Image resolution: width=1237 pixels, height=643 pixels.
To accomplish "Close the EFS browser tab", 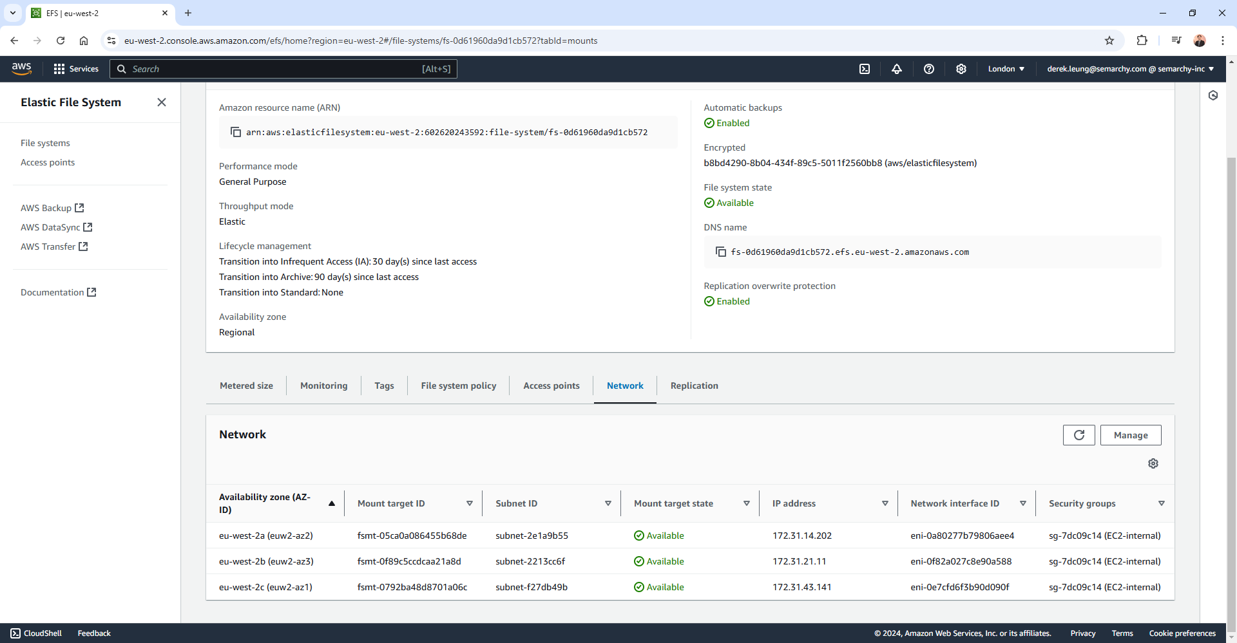I will (165, 13).
